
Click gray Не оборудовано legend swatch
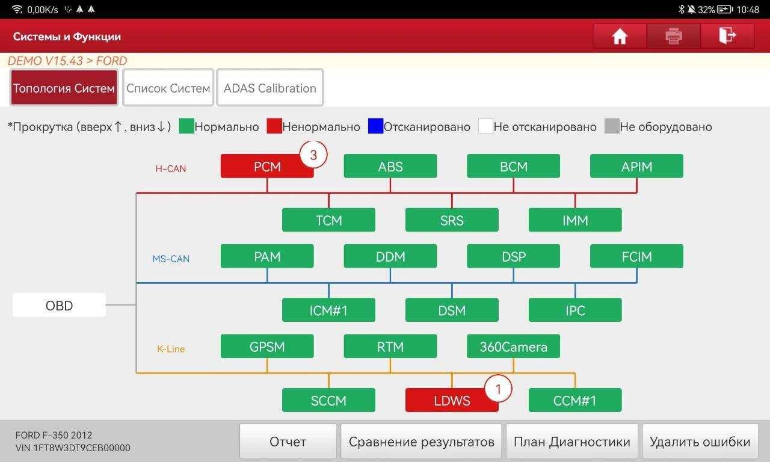point(612,126)
